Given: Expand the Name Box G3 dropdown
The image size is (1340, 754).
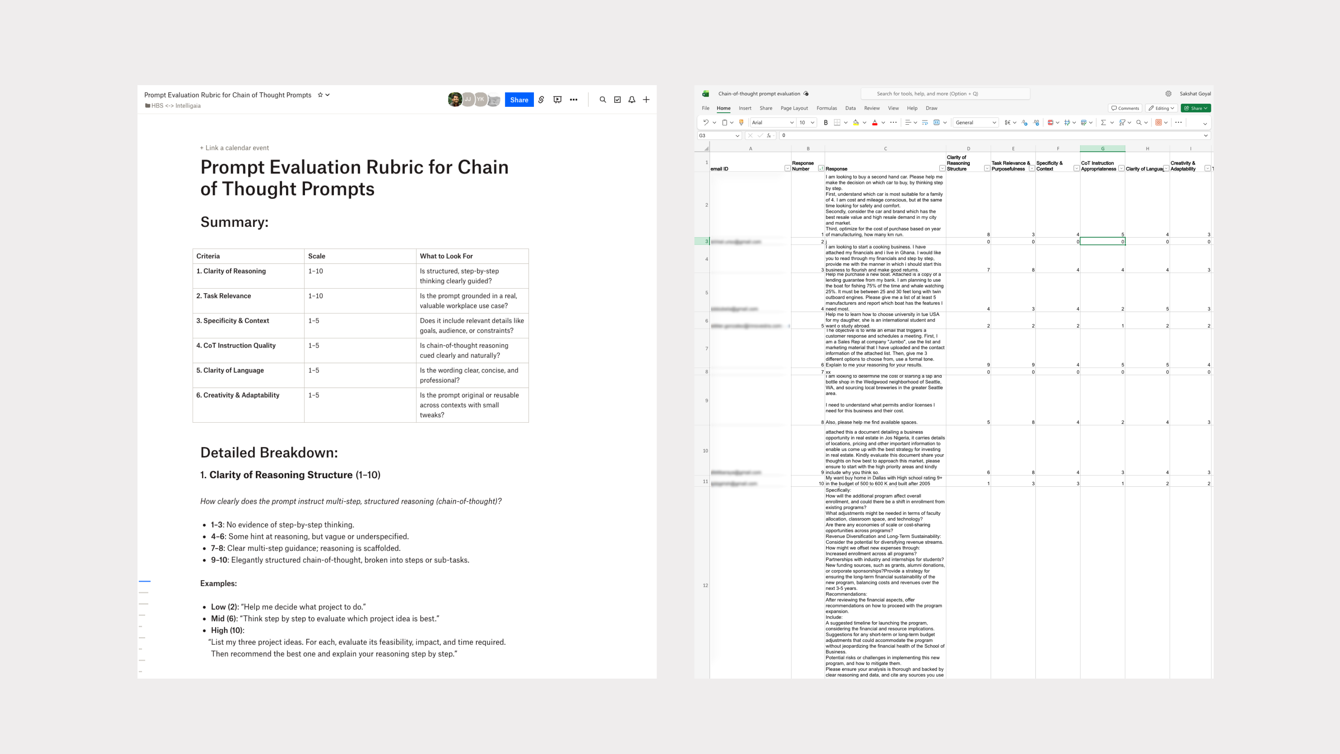Looking at the screenshot, I should 737,136.
